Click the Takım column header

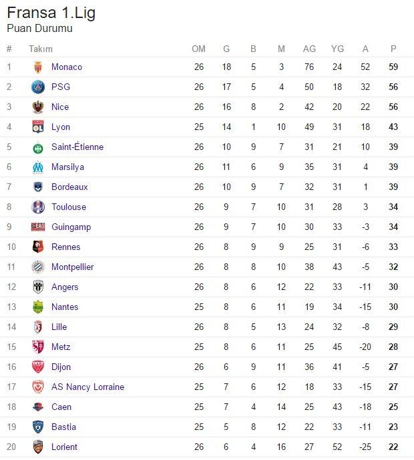pyautogui.click(x=41, y=49)
